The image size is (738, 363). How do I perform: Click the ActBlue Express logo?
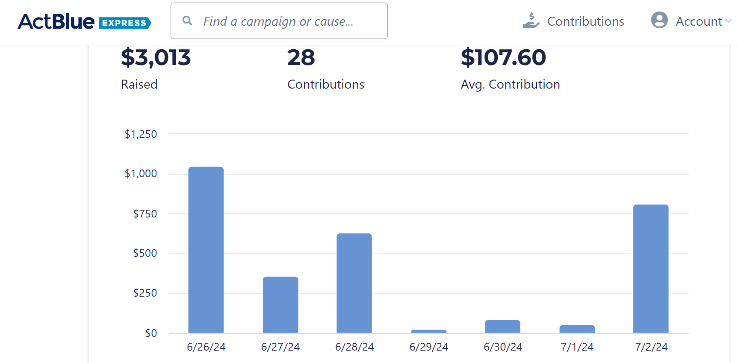(x=84, y=21)
